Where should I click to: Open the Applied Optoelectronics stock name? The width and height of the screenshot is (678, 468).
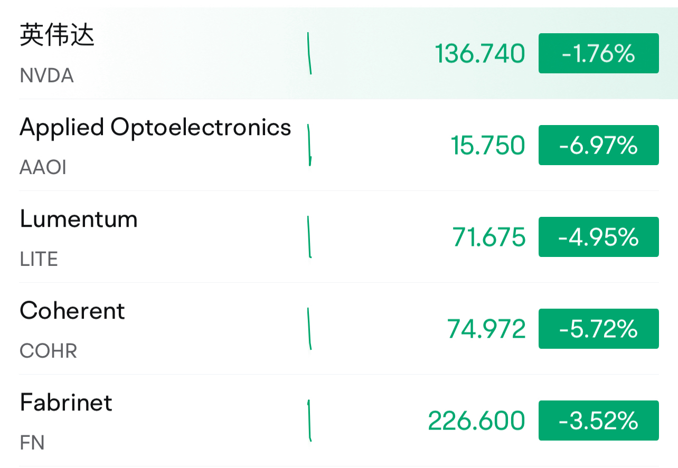(x=155, y=127)
